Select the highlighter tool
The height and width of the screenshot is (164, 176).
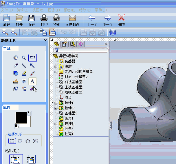click(24, 73)
